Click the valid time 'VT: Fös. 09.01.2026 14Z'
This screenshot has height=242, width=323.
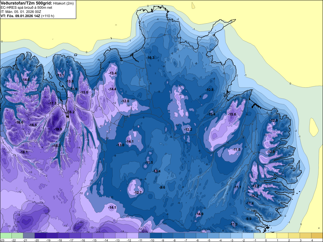pyautogui.click(x=21, y=16)
